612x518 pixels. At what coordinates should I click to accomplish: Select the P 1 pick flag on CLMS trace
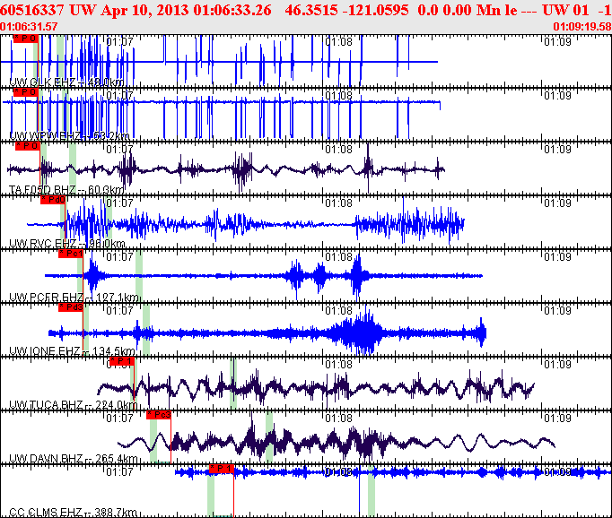[222, 469]
